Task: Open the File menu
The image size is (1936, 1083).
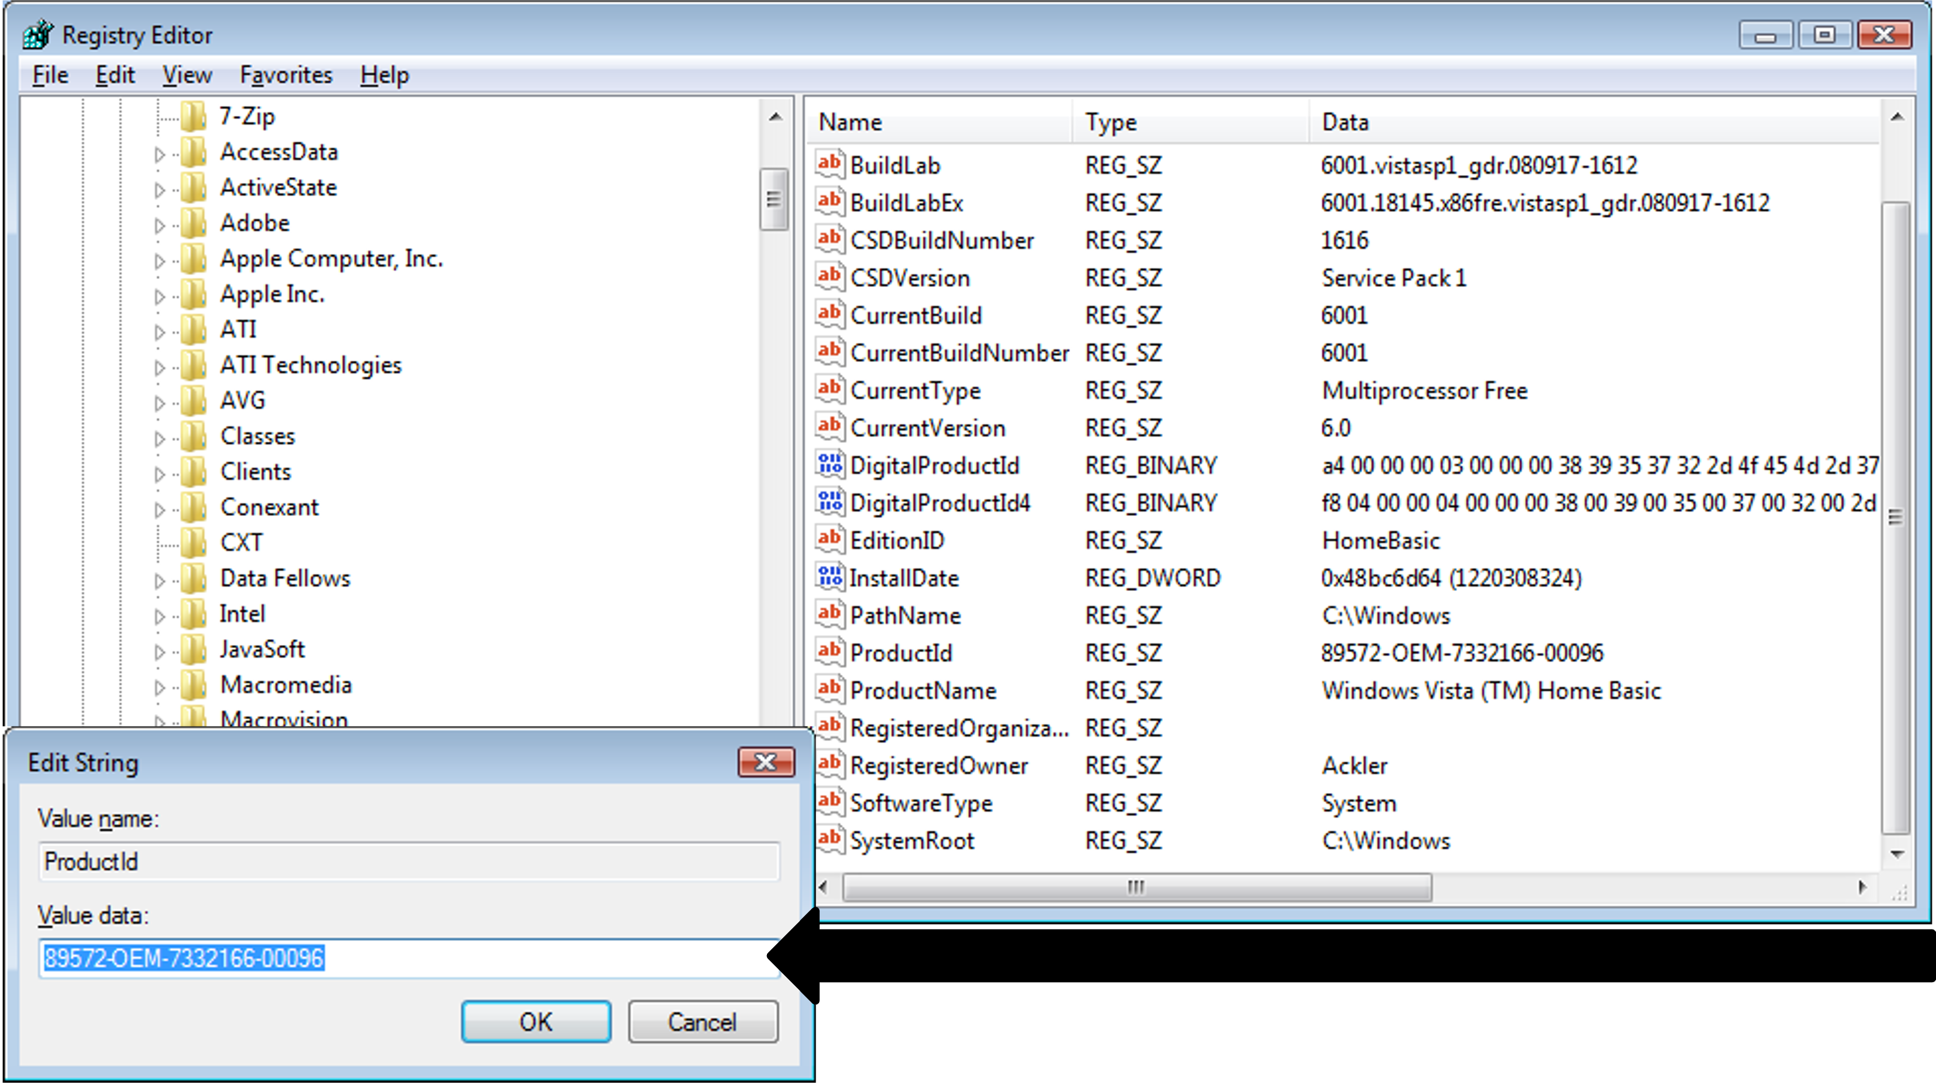Action: click(x=50, y=75)
